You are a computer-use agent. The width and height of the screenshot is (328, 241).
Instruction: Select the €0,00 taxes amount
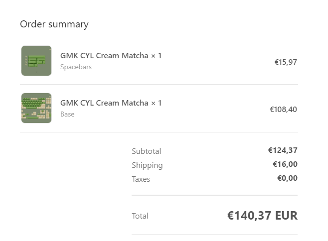click(x=287, y=178)
